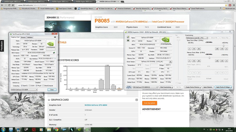Open Intel Core i7-3610QM Processor link
This screenshot has height=132, width=236.
coord(168,22)
